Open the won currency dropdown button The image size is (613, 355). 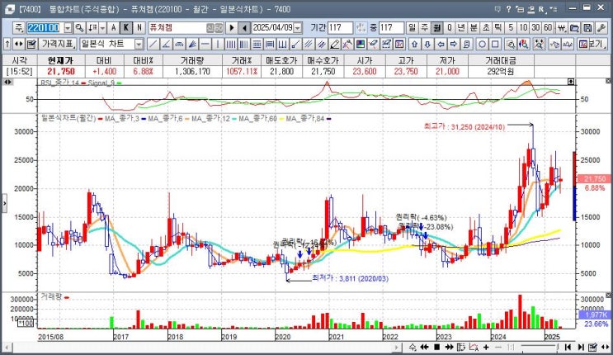(x=562, y=28)
